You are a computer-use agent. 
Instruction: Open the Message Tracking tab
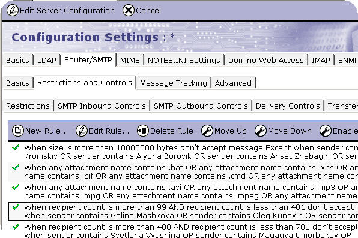pyautogui.click(x=174, y=83)
